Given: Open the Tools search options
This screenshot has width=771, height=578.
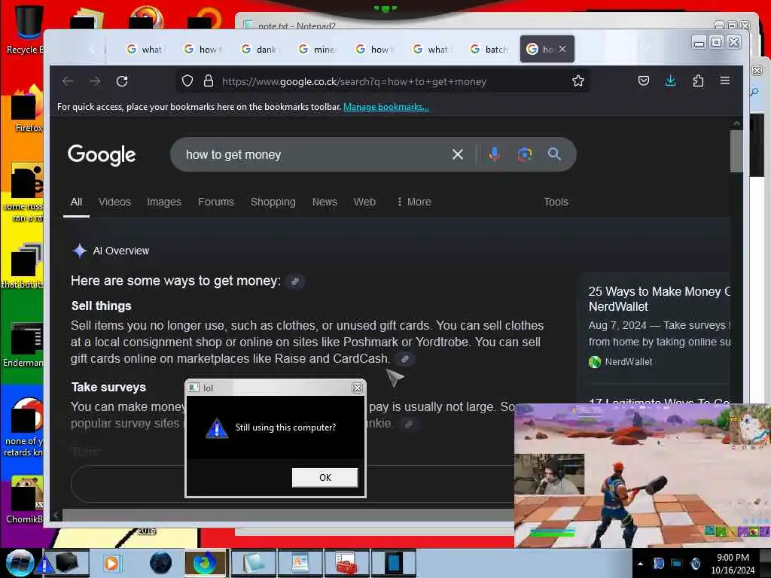Looking at the screenshot, I should pyautogui.click(x=556, y=202).
